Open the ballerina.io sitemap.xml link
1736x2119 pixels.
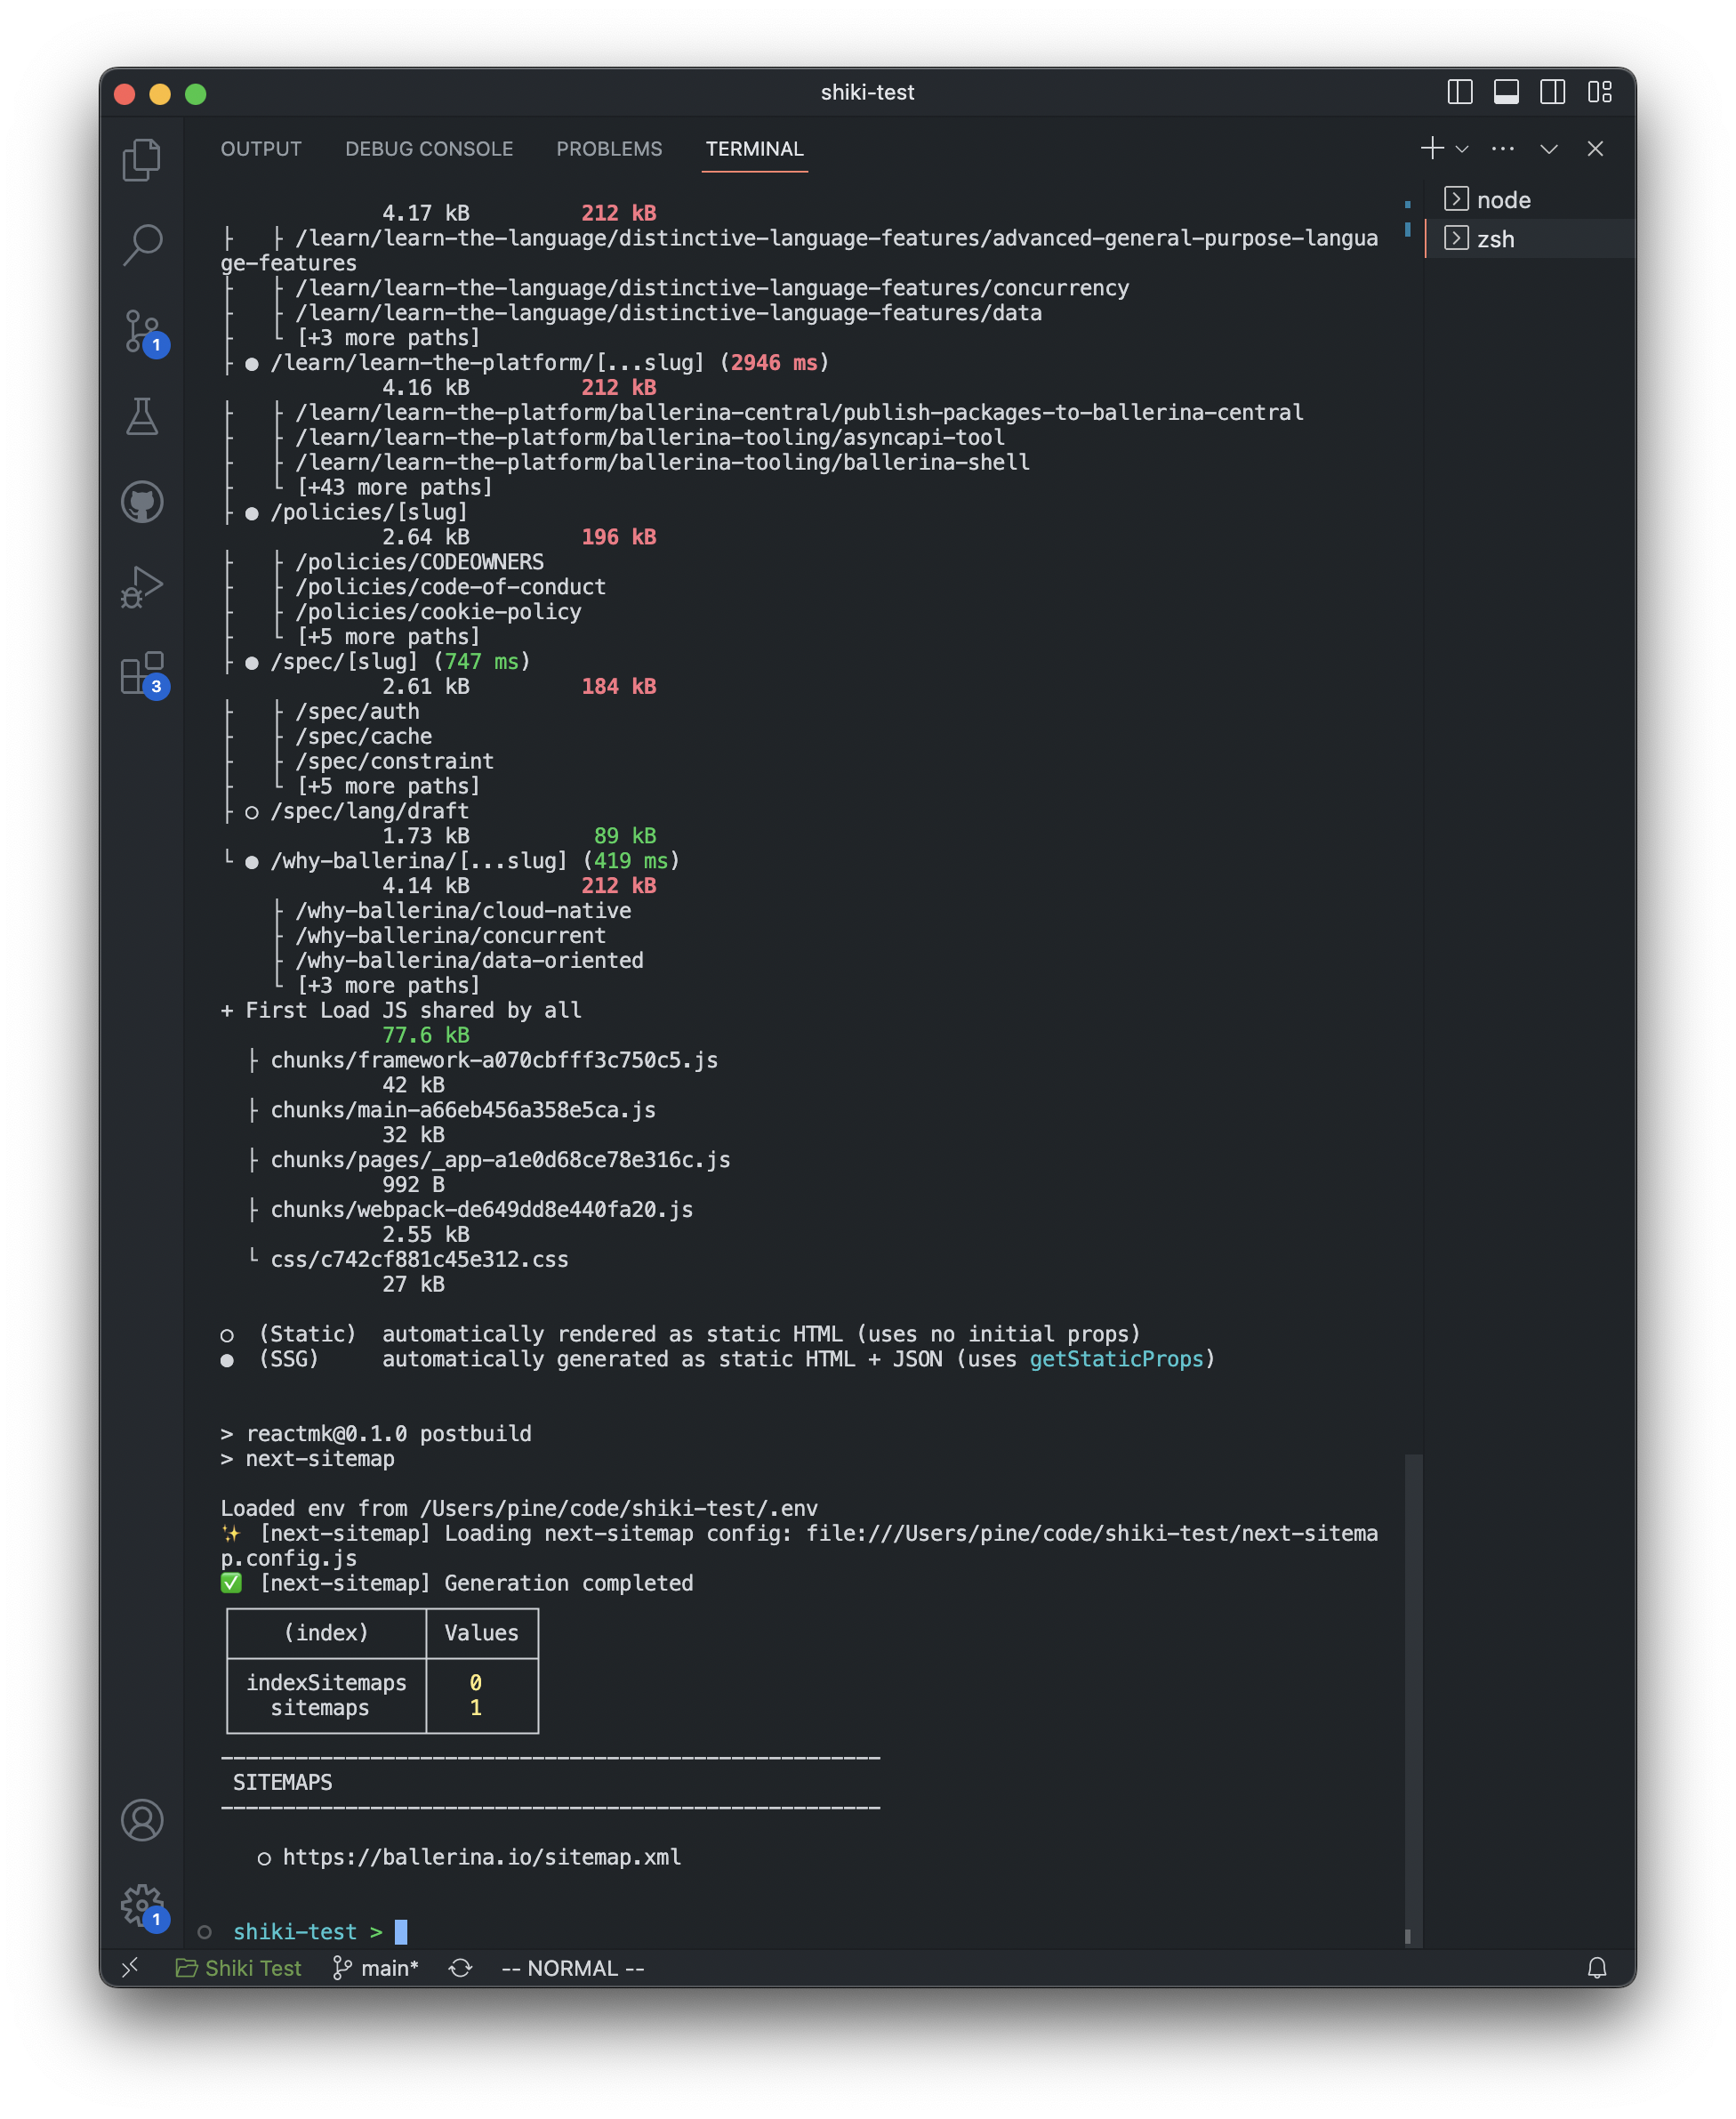point(482,1857)
